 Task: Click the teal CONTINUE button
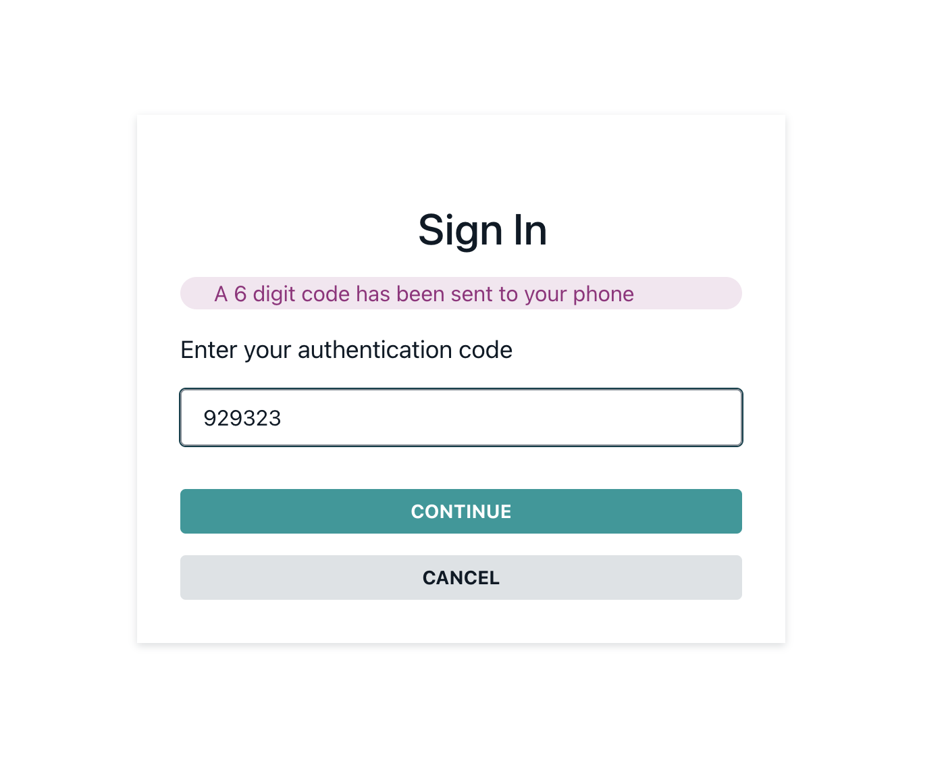[461, 511]
